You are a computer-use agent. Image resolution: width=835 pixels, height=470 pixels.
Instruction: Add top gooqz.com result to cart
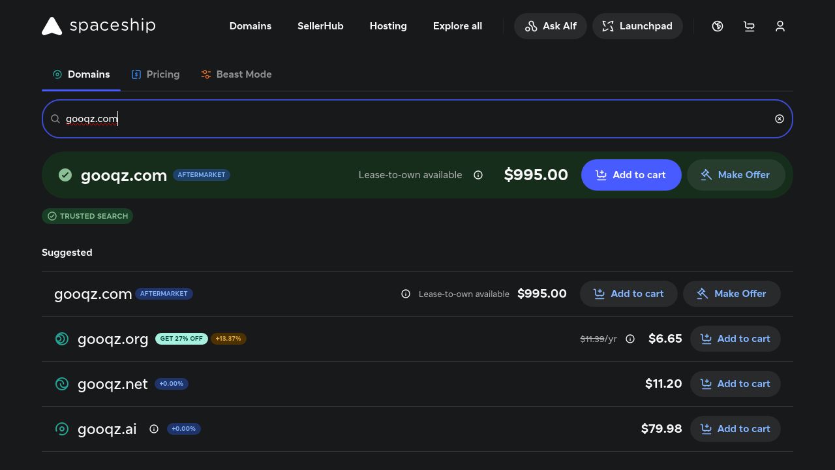coord(631,175)
